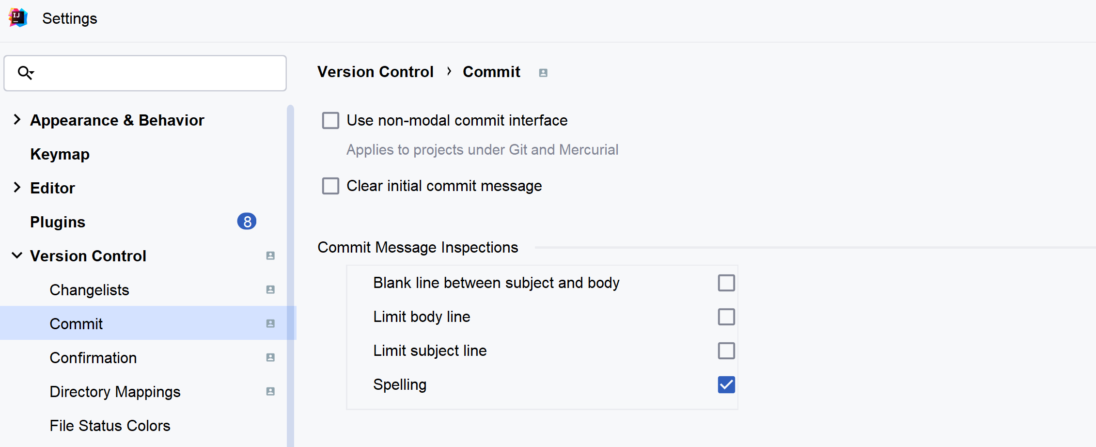
Task: Select File Status Colors page
Action: (110, 426)
